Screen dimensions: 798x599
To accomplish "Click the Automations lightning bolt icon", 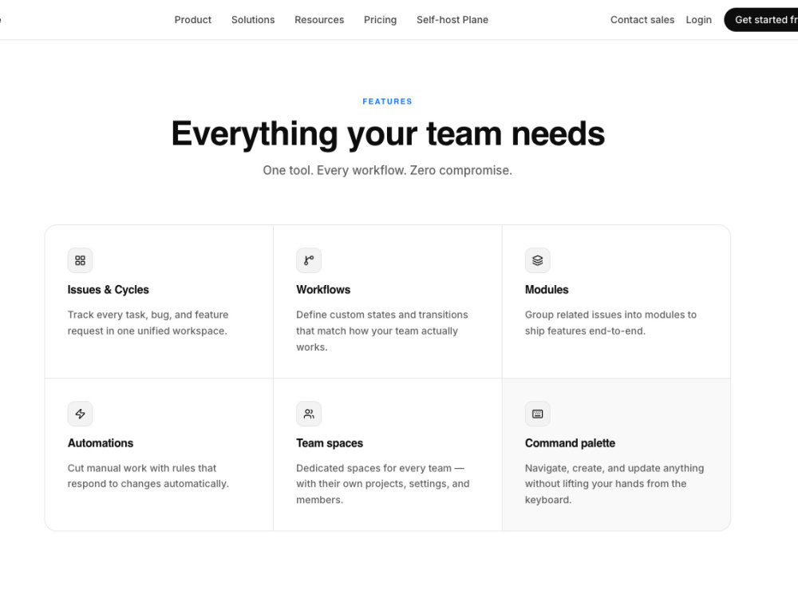I will coord(80,414).
